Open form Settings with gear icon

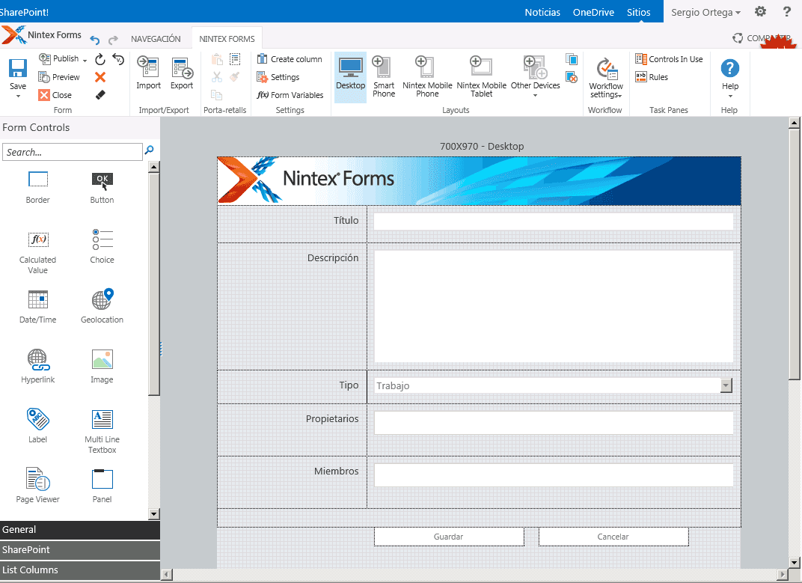click(278, 77)
